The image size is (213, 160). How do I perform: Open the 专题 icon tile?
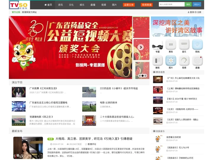tap(157, 45)
